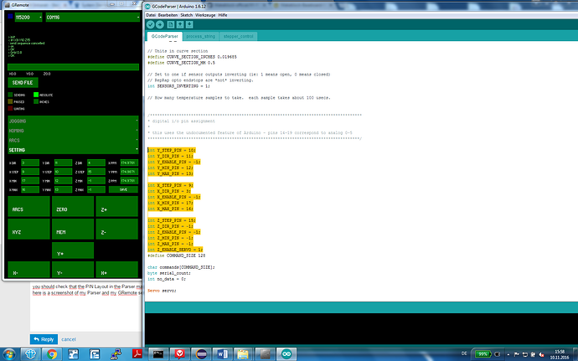Open Adobe Reader from the taskbar
578x361 pixels.
coord(137,354)
